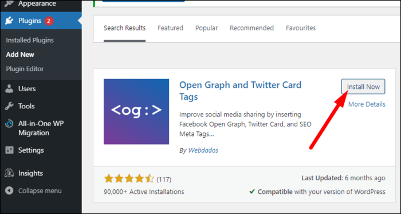Click the Last Updated: 6 months ago text
This screenshot has width=401, height=214.
click(343, 178)
